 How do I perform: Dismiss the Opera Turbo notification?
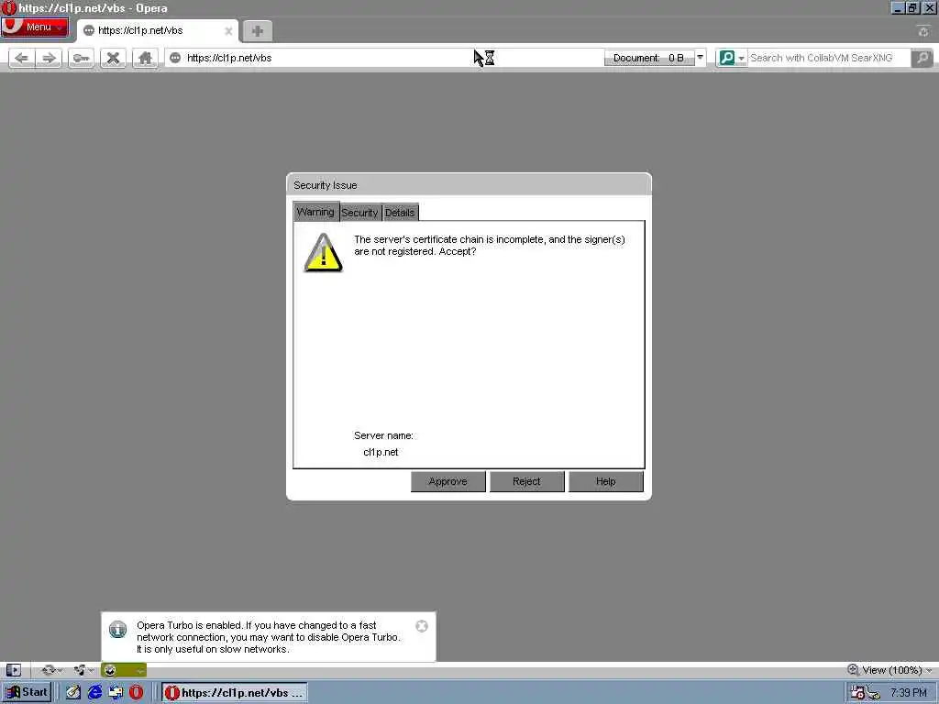[x=422, y=625]
